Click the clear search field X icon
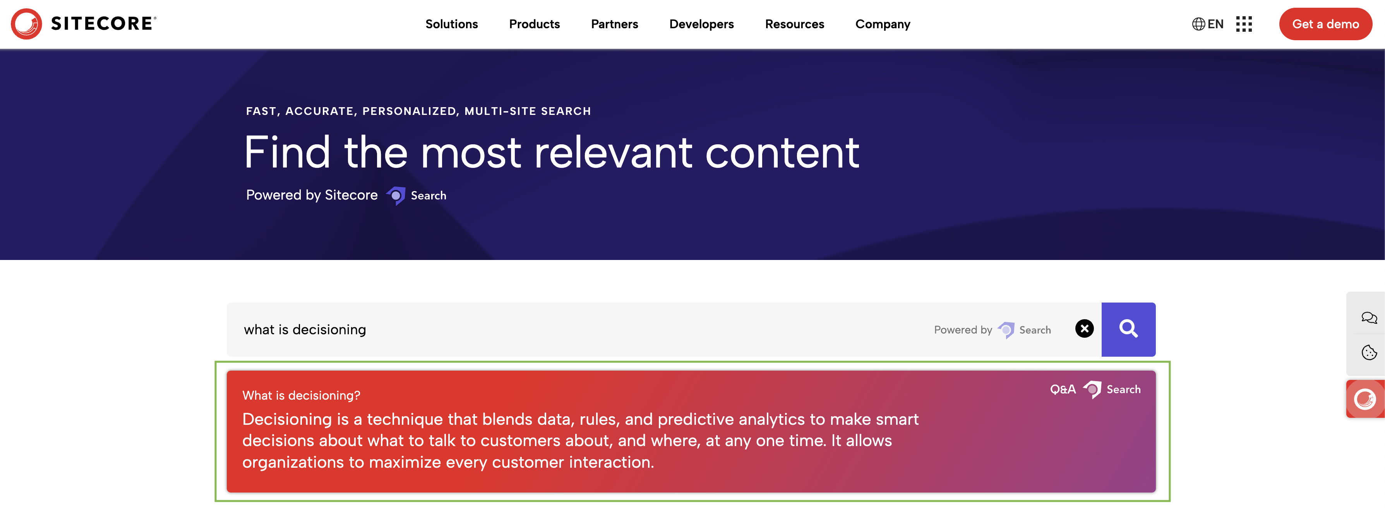Viewport: 1385px width, 513px height. click(x=1085, y=328)
